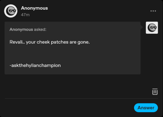The image size is (163, 117).
Task: Click the sunglasses on the small square avatar
Action: [153, 28]
